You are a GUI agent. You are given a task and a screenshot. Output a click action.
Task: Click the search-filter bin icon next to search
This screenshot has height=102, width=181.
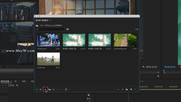[67, 29]
